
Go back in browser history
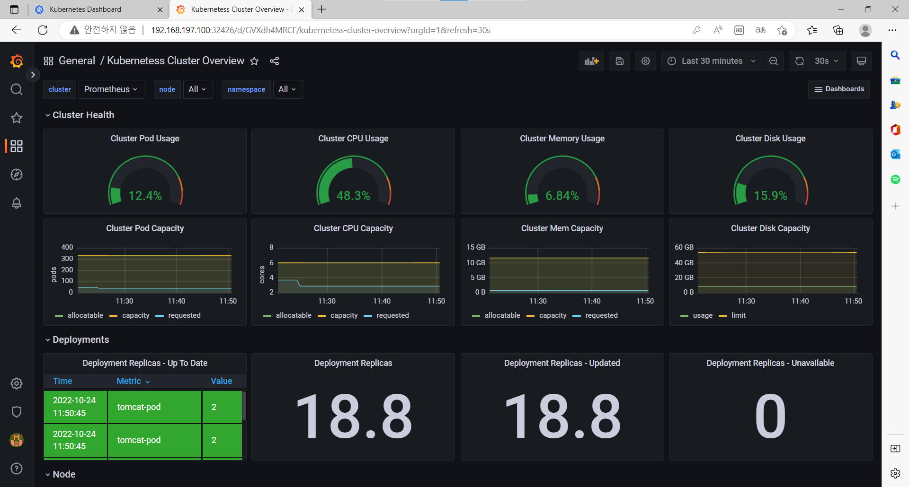click(x=17, y=30)
